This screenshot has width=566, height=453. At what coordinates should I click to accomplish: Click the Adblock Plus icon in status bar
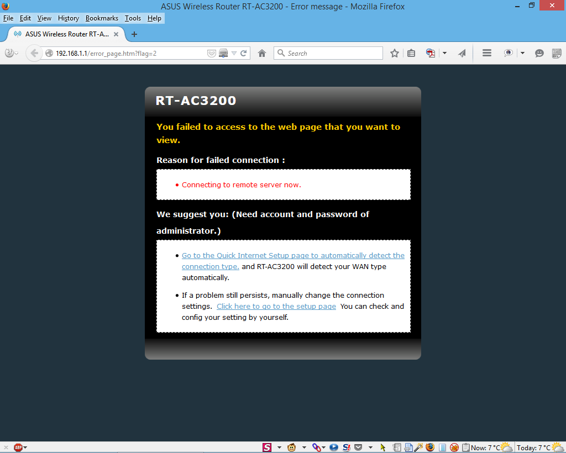tap(18, 447)
